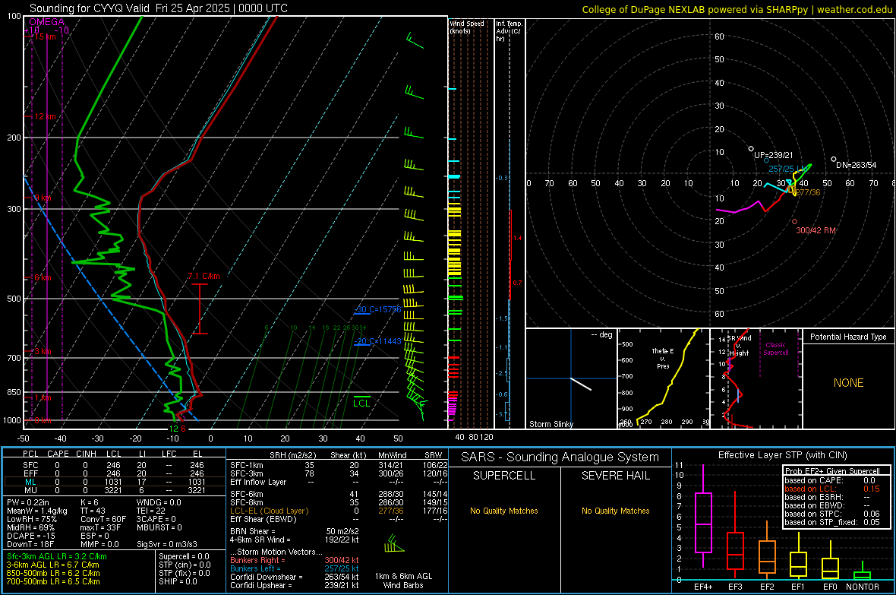Click the red 'based on LCL' probability row

point(832,489)
